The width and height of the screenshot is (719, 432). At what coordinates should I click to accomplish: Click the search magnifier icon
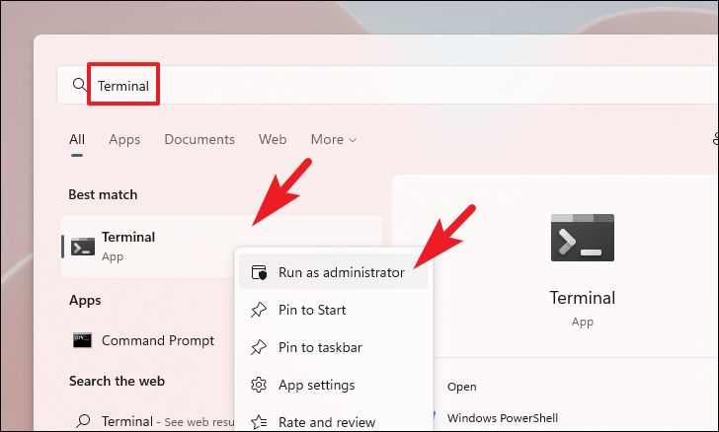[79, 84]
